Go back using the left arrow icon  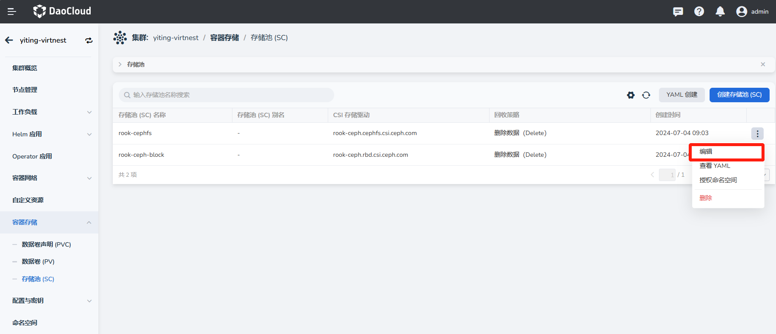pos(9,40)
